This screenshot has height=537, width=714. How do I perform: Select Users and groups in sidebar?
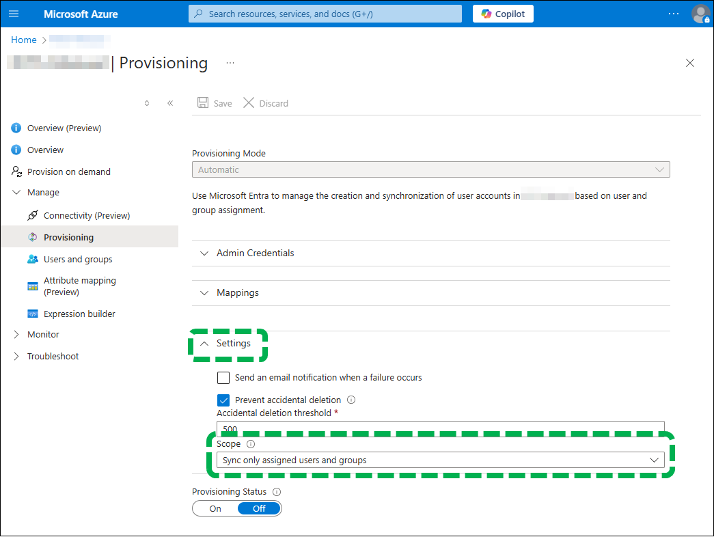tap(79, 259)
